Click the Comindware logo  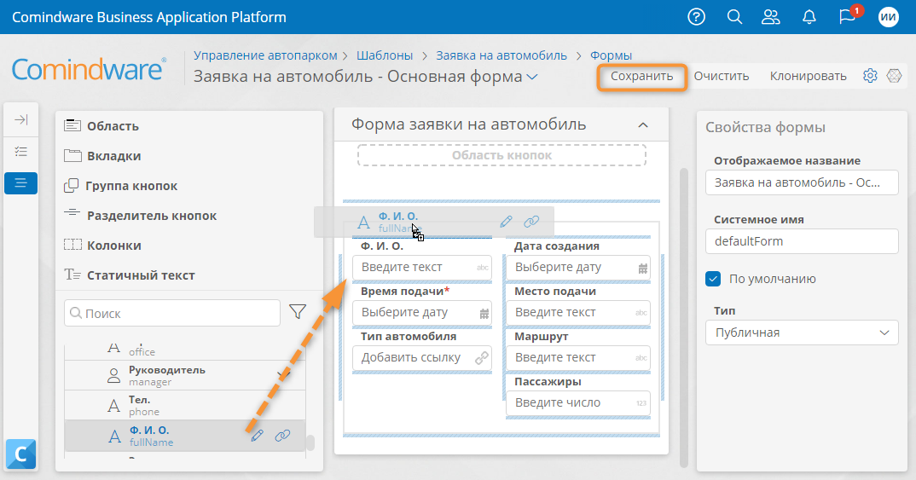tap(90, 70)
